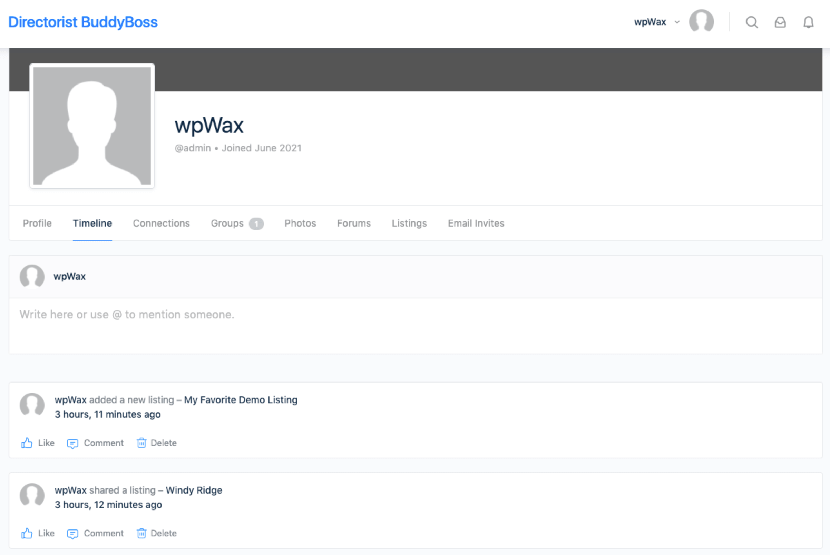Click the Directorist BuddyBoss site title

83,22
